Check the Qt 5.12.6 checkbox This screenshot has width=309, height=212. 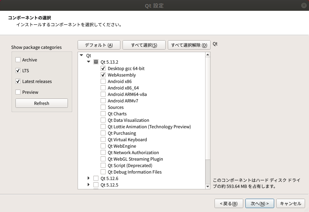point(96,178)
